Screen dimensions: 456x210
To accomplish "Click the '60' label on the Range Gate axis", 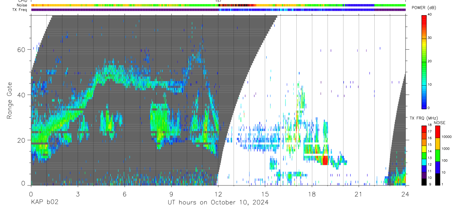I will (22, 50).
